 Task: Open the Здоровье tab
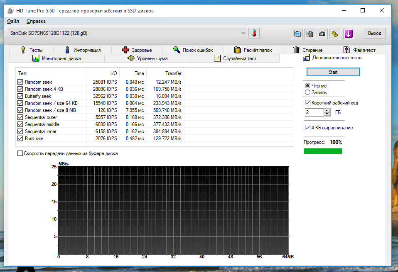click(137, 50)
